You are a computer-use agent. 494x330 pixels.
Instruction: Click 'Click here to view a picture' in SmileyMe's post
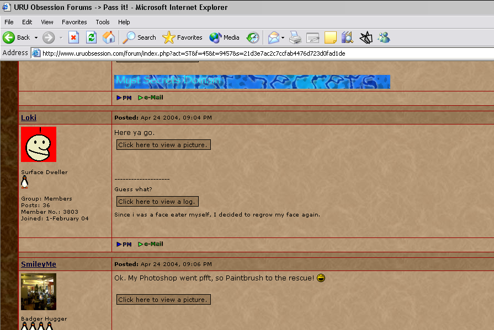click(163, 300)
